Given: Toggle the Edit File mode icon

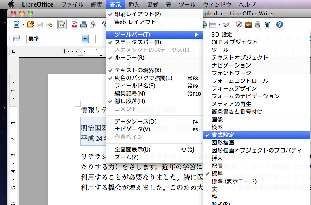Looking at the screenshot, I should click(62, 25).
